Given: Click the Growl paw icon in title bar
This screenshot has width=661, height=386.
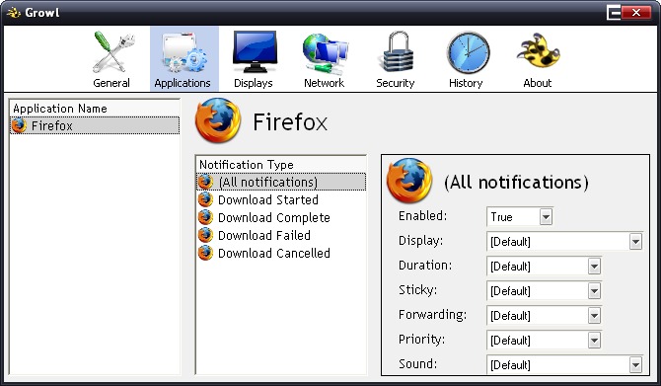Looking at the screenshot, I should [14, 13].
